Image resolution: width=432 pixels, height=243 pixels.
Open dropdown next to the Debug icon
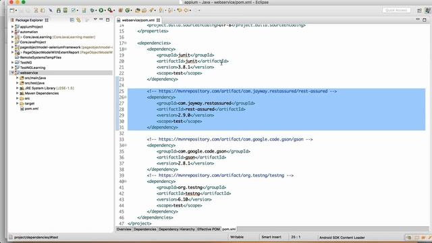coord(96,11)
